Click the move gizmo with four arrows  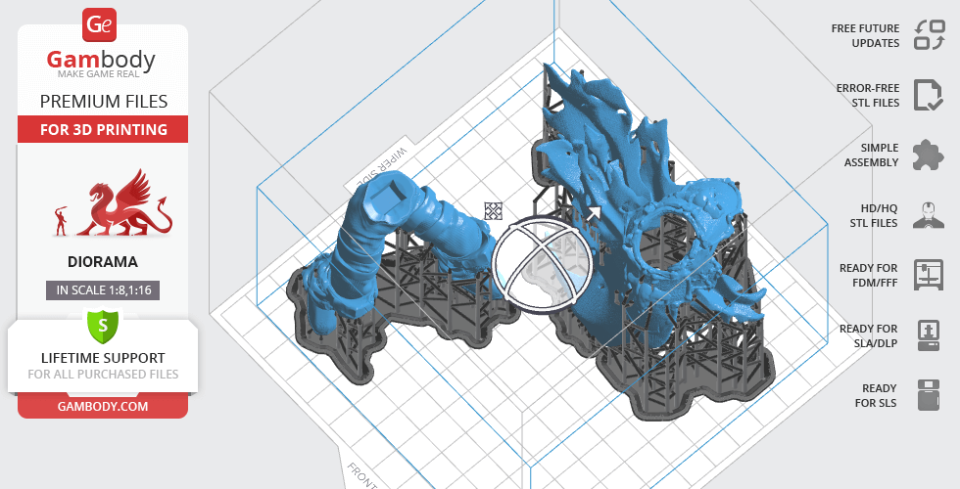[494, 211]
